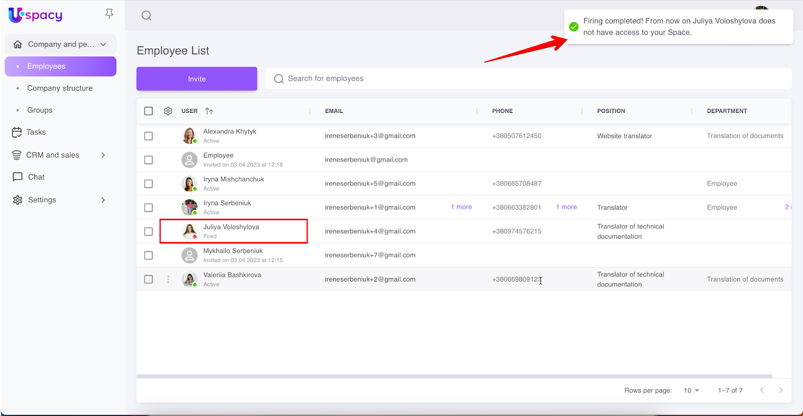Click the global search magnifier icon
The height and width of the screenshot is (416, 803).
point(146,16)
